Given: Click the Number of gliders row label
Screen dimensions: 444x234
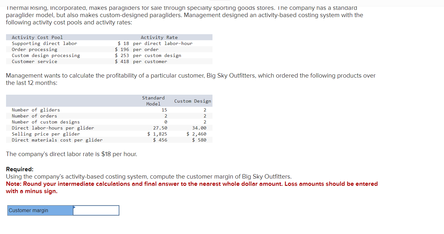Looking at the screenshot, I should 36,110.
